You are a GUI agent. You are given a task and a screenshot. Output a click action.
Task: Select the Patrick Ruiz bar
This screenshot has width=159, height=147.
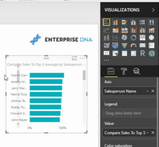pyautogui.click(x=46, y=94)
